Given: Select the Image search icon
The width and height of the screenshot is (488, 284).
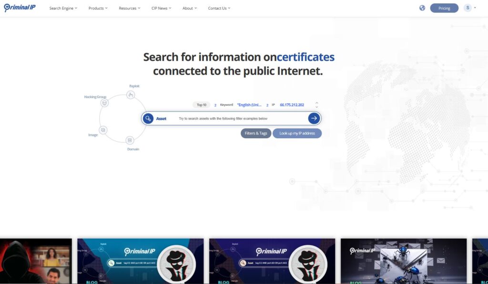Looking at the screenshot, I should (x=103, y=129).
